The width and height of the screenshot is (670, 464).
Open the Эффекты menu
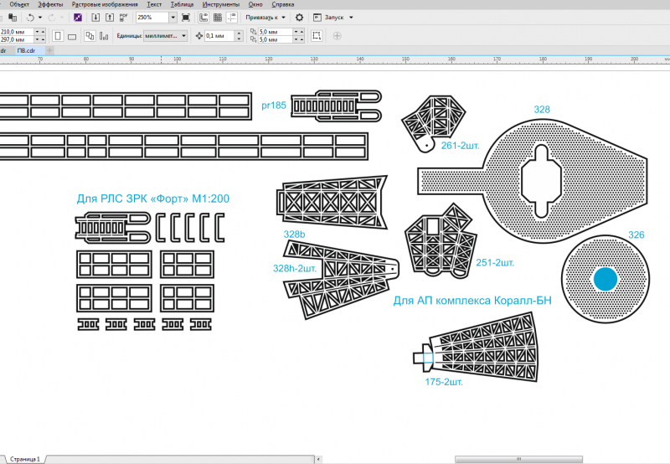point(50,4)
